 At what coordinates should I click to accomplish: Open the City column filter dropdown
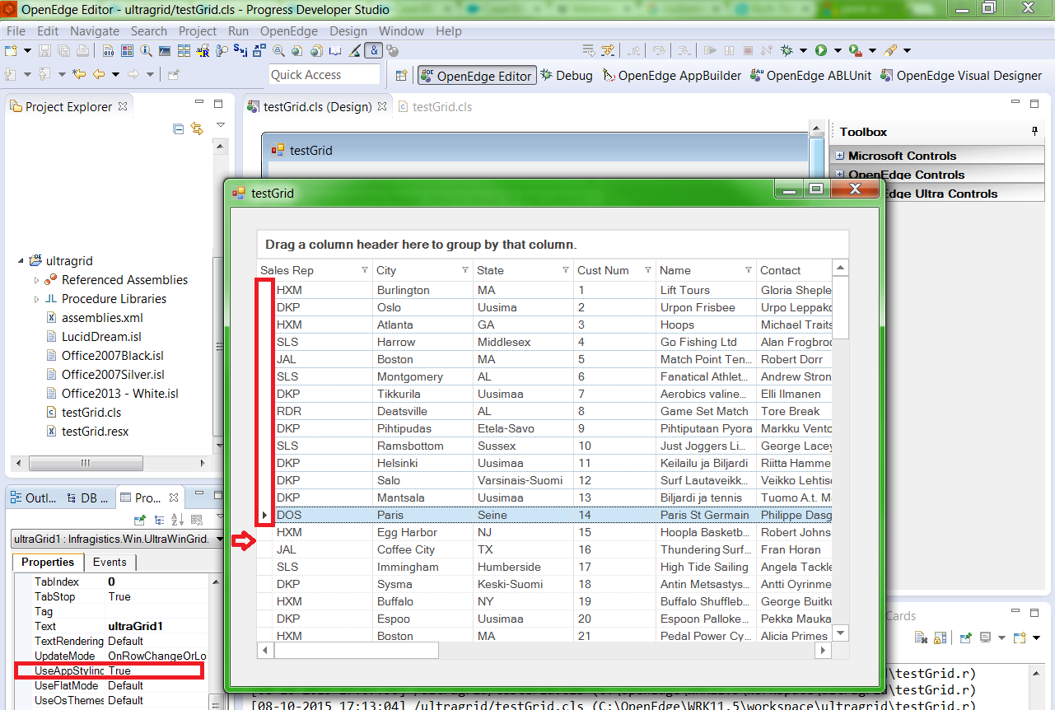(465, 270)
